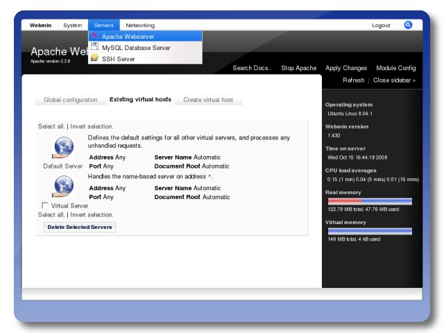This screenshot has width=444, height=333.
Task: Click the Apply Changes link
Action: point(346,68)
